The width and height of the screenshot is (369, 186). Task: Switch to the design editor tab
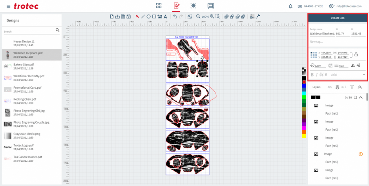click(176, 6)
